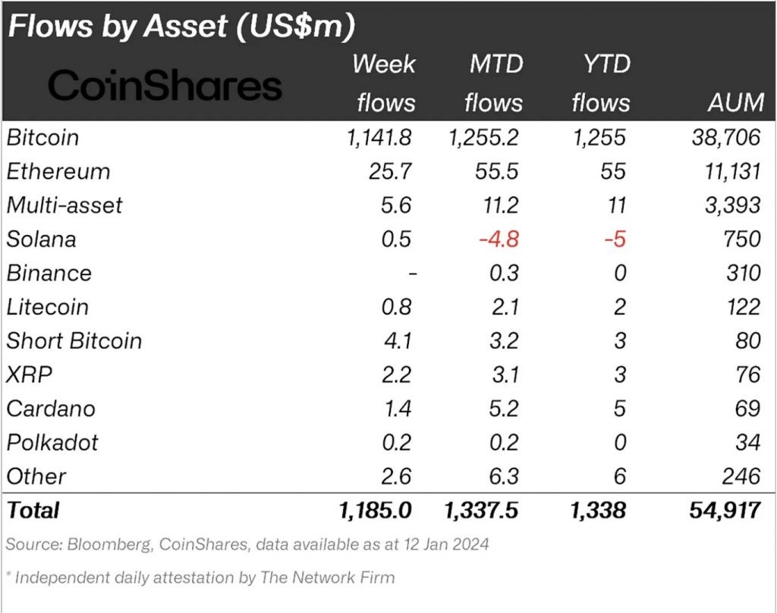Click the Polkadot row label
Screen dimensions: 777x613
click(52, 443)
